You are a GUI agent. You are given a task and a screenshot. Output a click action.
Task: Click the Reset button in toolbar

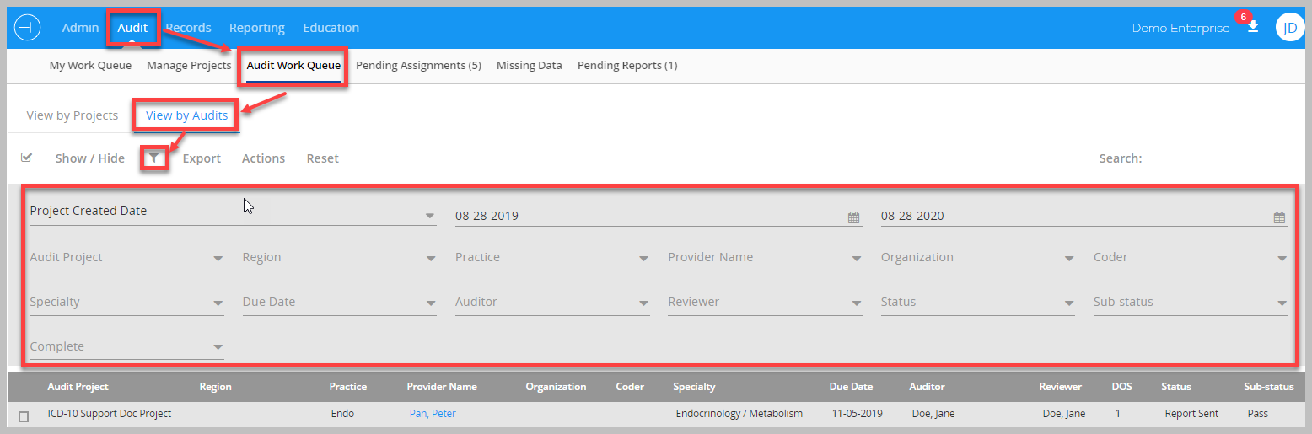(322, 158)
